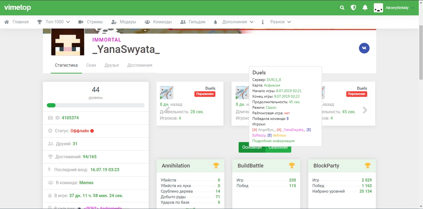Open notifications bell icon

365,8
